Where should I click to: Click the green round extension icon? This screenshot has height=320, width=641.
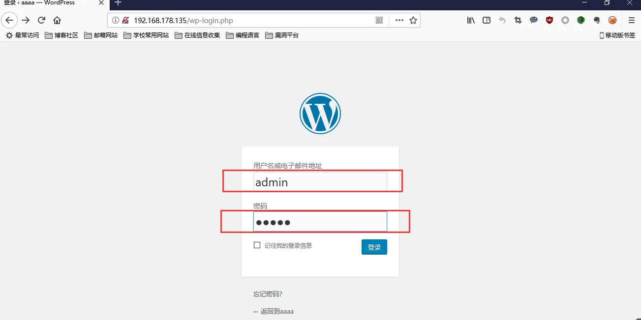click(x=581, y=20)
